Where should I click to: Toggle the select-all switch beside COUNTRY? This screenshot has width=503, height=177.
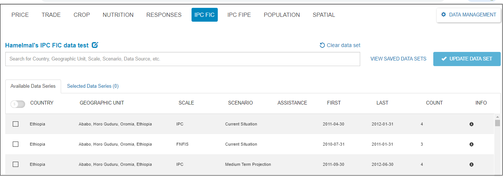coord(18,104)
